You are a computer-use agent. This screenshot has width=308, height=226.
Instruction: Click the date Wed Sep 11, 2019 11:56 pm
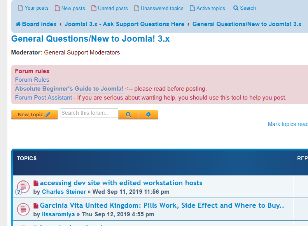coord(131,192)
